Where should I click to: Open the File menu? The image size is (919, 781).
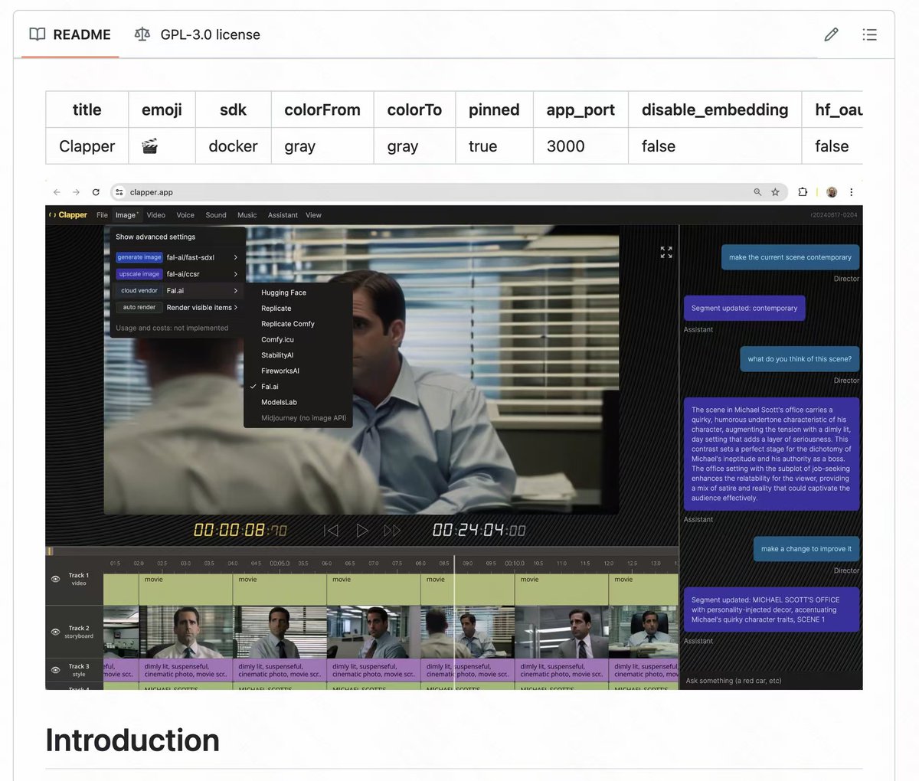click(x=102, y=215)
